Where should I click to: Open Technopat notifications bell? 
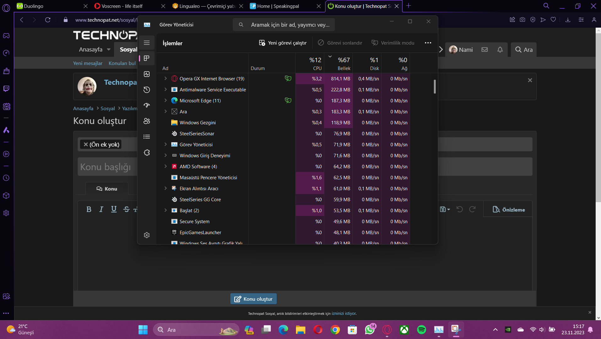point(500,50)
